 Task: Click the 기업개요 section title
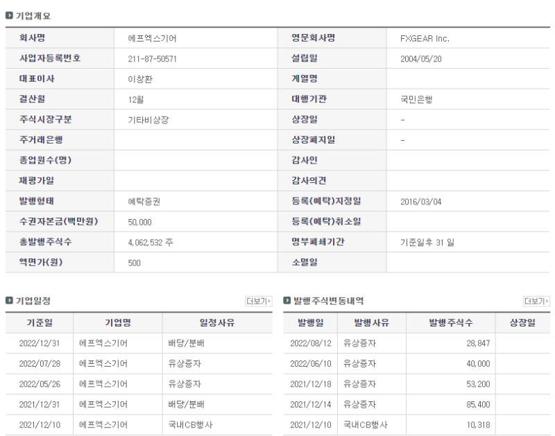click(33, 15)
